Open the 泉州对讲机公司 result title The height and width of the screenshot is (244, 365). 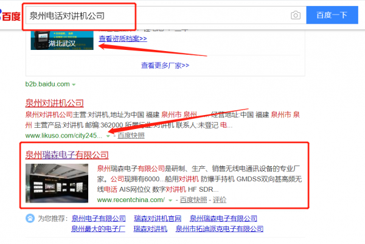pos(54,103)
